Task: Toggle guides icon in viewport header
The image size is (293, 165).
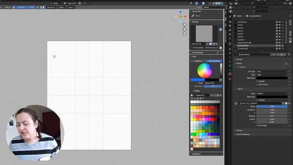Action: coord(80,3)
